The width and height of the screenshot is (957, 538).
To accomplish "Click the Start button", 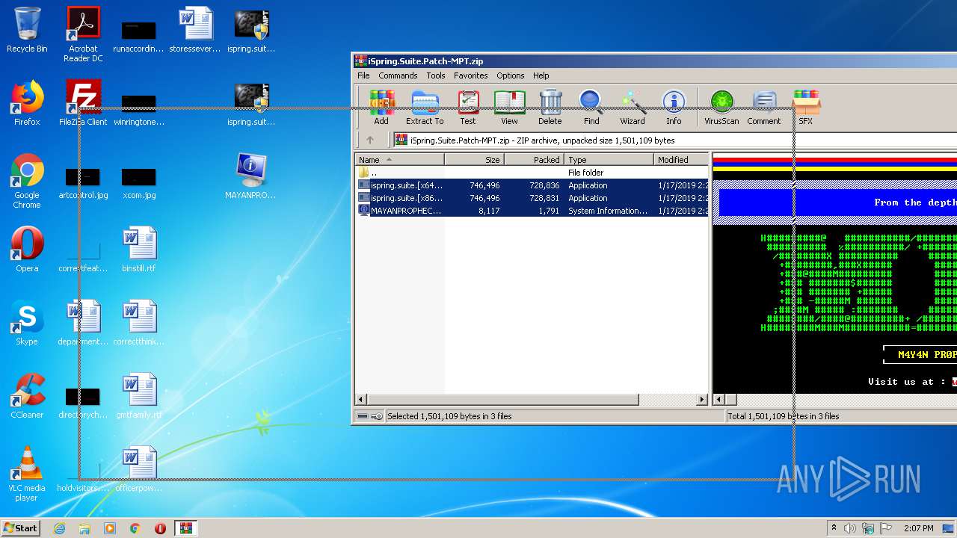I will 21,528.
